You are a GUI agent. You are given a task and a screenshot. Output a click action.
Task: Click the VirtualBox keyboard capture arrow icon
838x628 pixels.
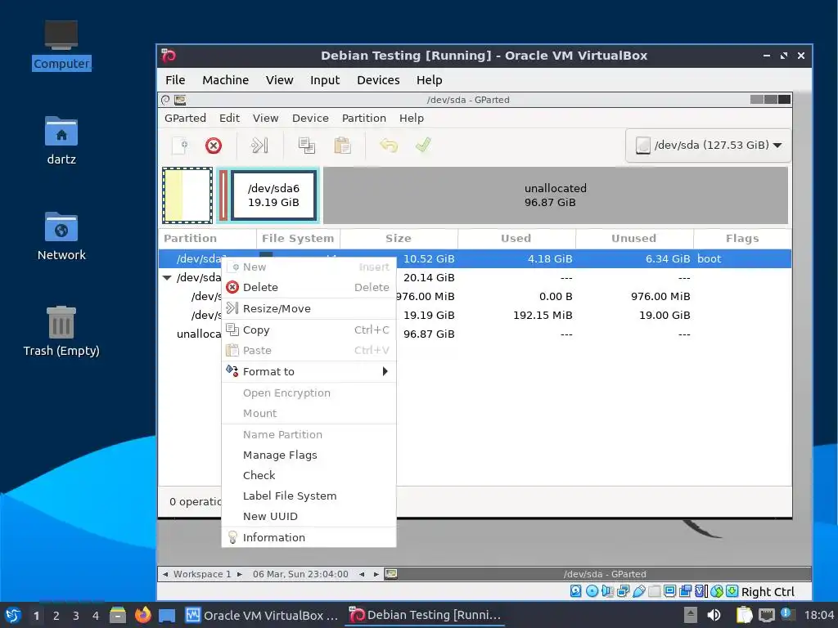pos(732,591)
